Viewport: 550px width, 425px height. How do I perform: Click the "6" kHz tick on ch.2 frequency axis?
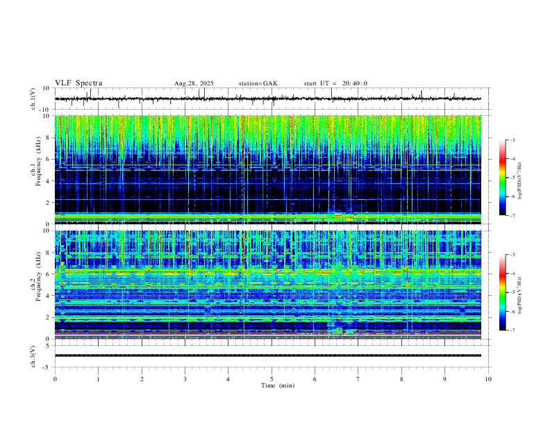point(48,274)
